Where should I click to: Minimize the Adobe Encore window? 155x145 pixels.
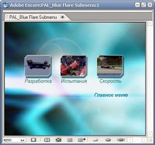coord(137,5)
